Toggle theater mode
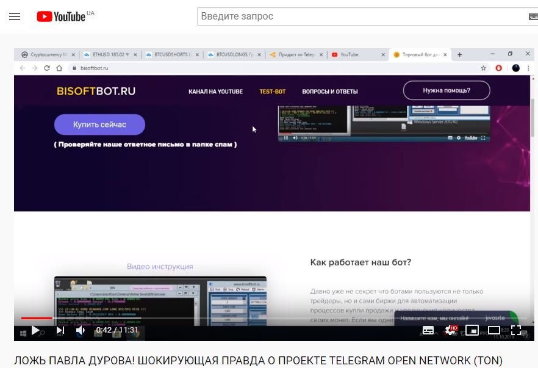This screenshot has height=368, width=538. tap(493, 330)
